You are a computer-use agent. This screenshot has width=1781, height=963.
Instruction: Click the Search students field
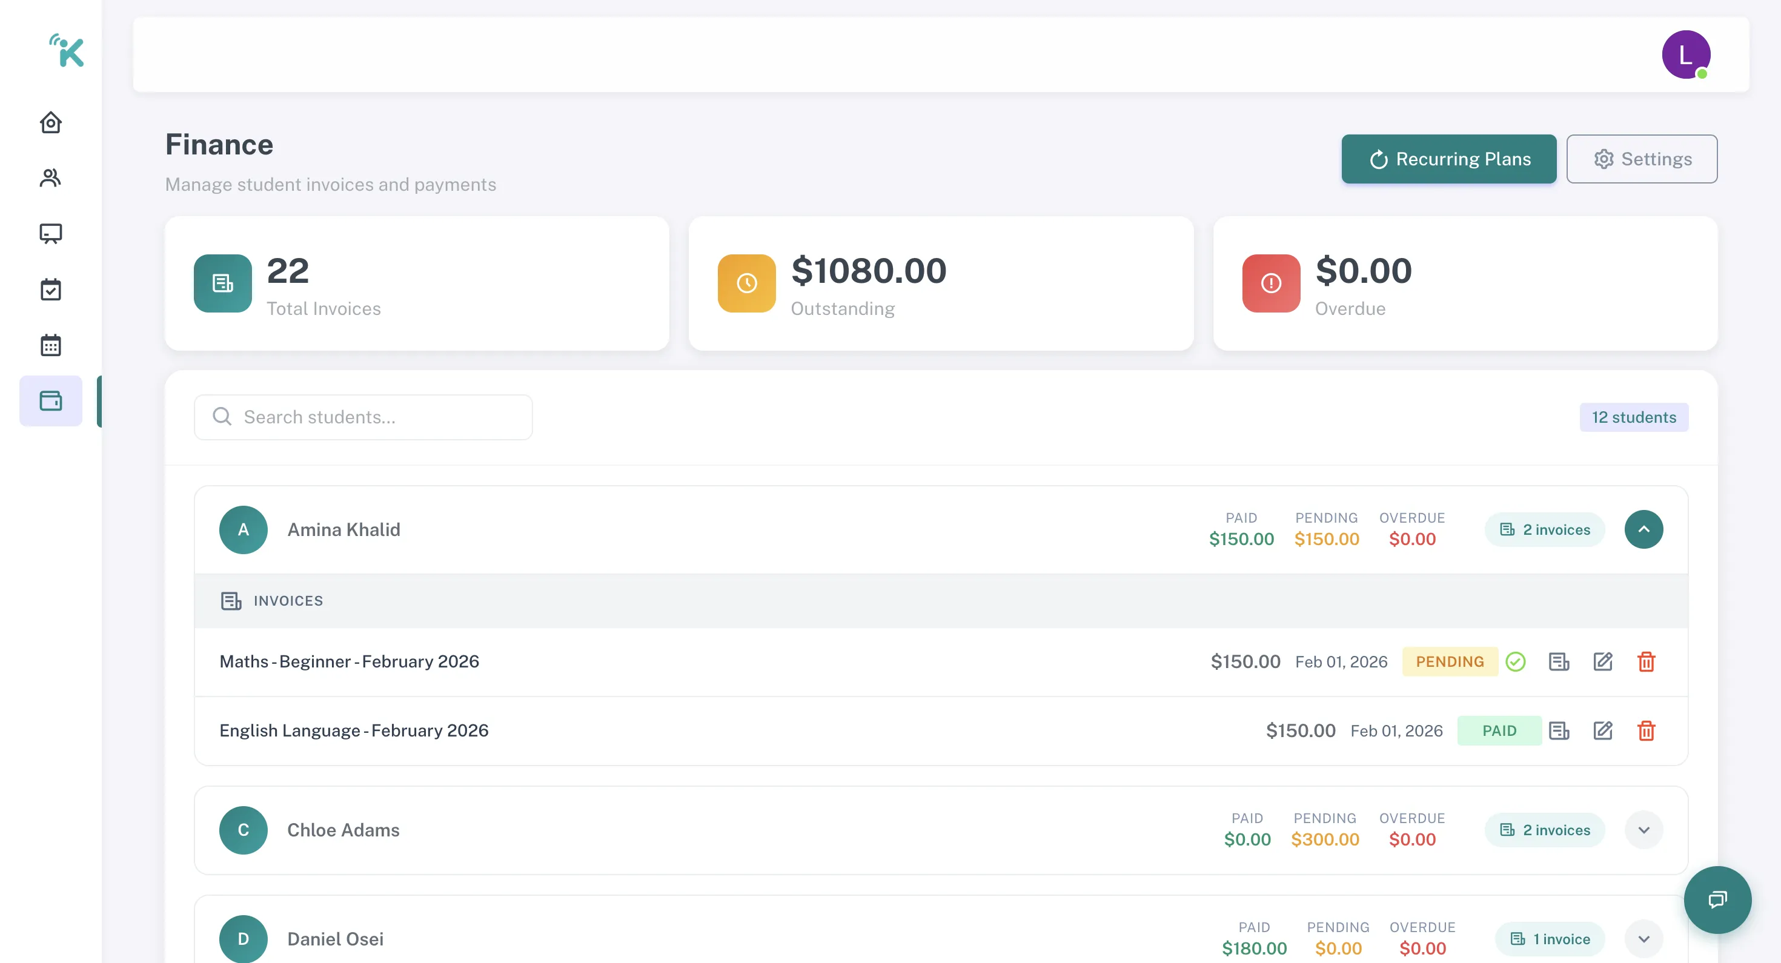[x=363, y=417]
